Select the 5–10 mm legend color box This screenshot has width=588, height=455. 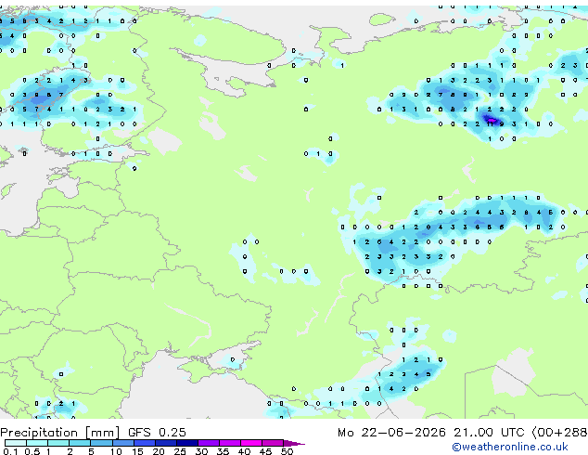(101, 443)
